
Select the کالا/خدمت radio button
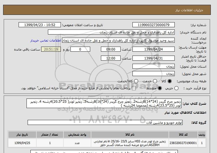[136, 81]
